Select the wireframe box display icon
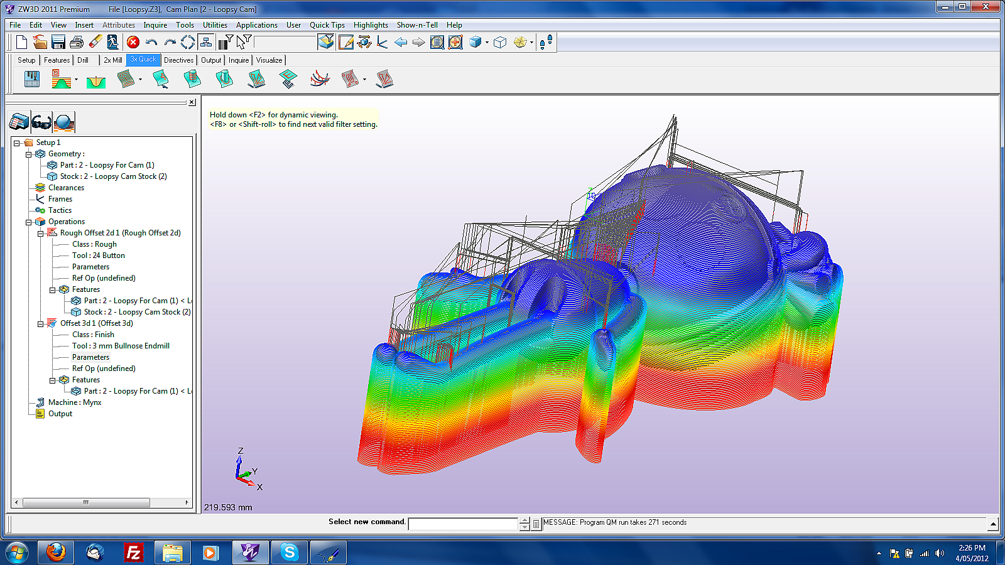The image size is (1005, 565). click(500, 42)
